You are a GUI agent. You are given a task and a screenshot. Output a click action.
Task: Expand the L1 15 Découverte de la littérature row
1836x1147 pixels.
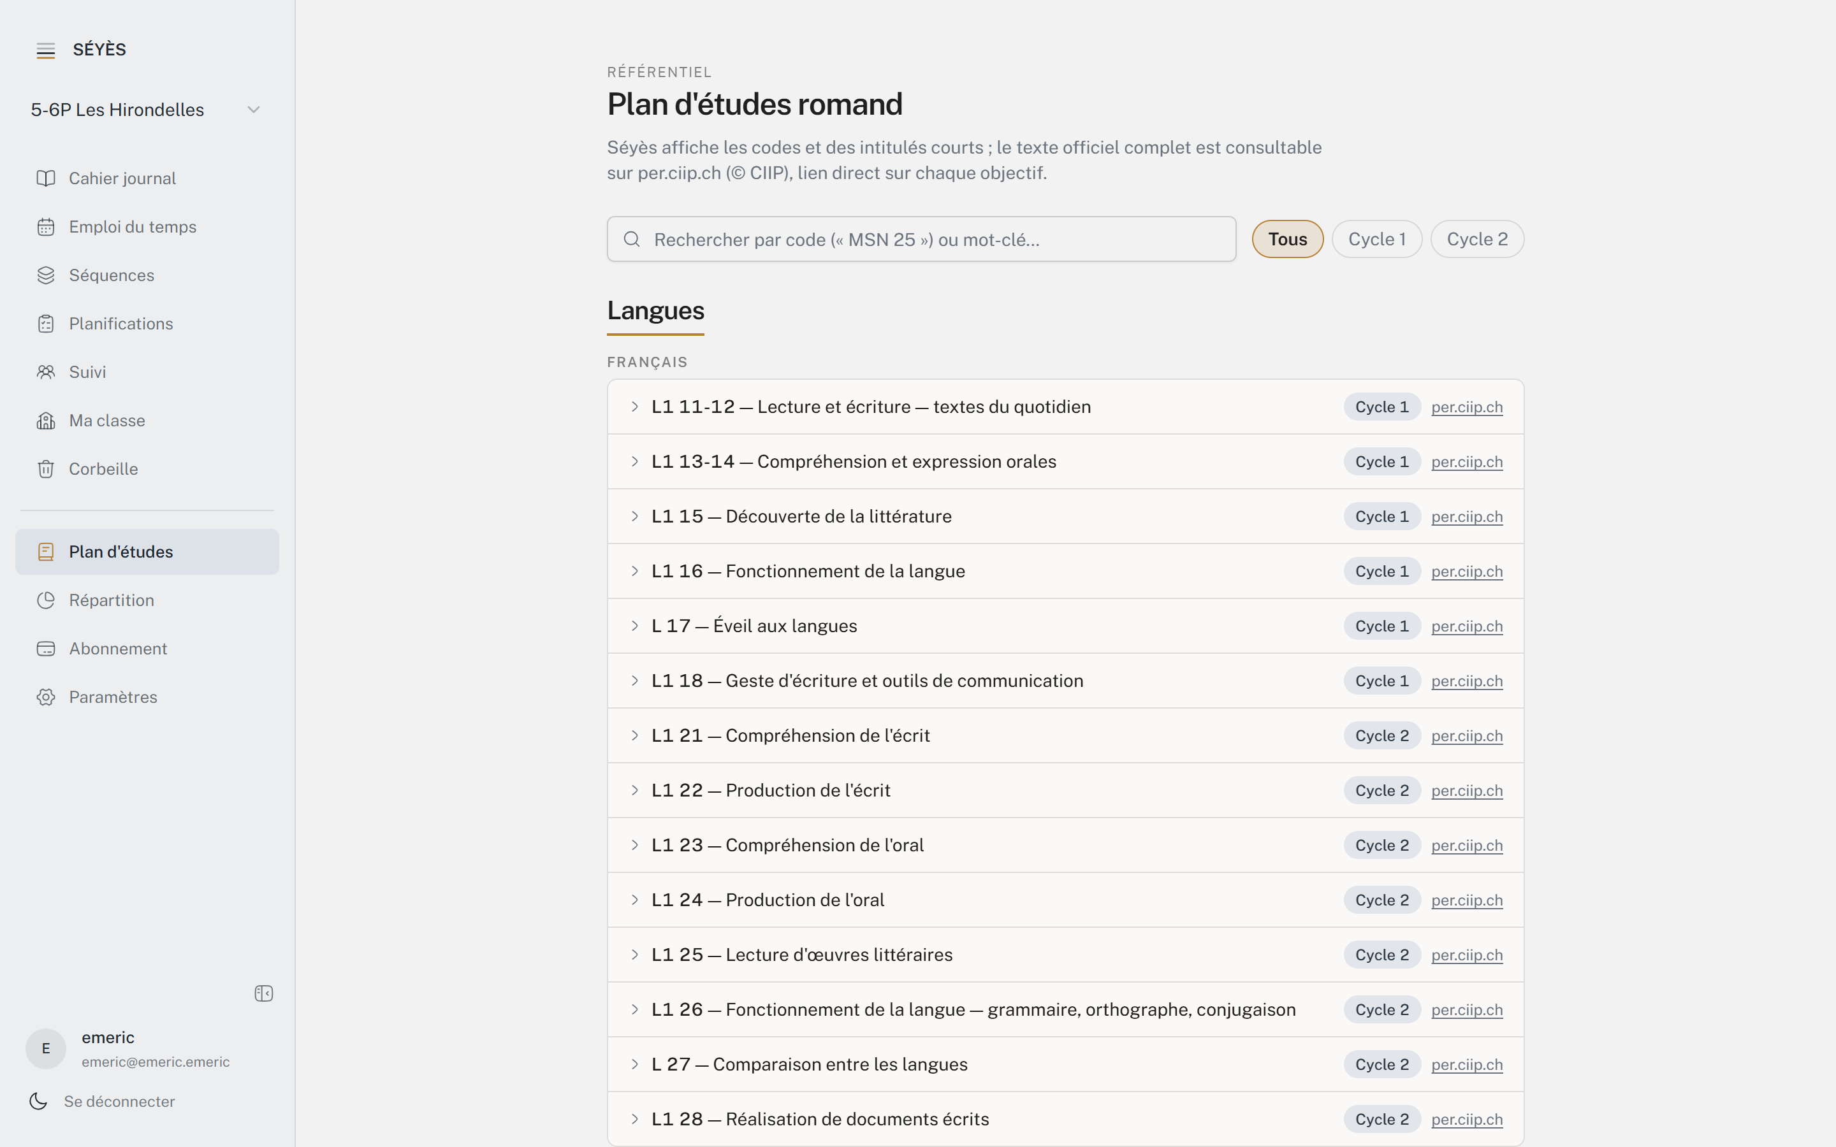pyautogui.click(x=1065, y=517)
